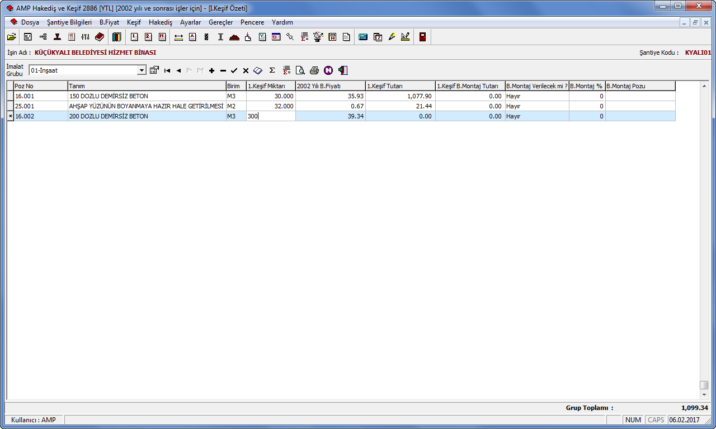Go to first record arrow
The width and height of the screenshot is (716, 429).
pos(167,70)
